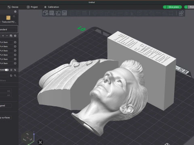Screen dimensions: 194x145
Task: Click the process preset input field
Action: coord(4,76)
